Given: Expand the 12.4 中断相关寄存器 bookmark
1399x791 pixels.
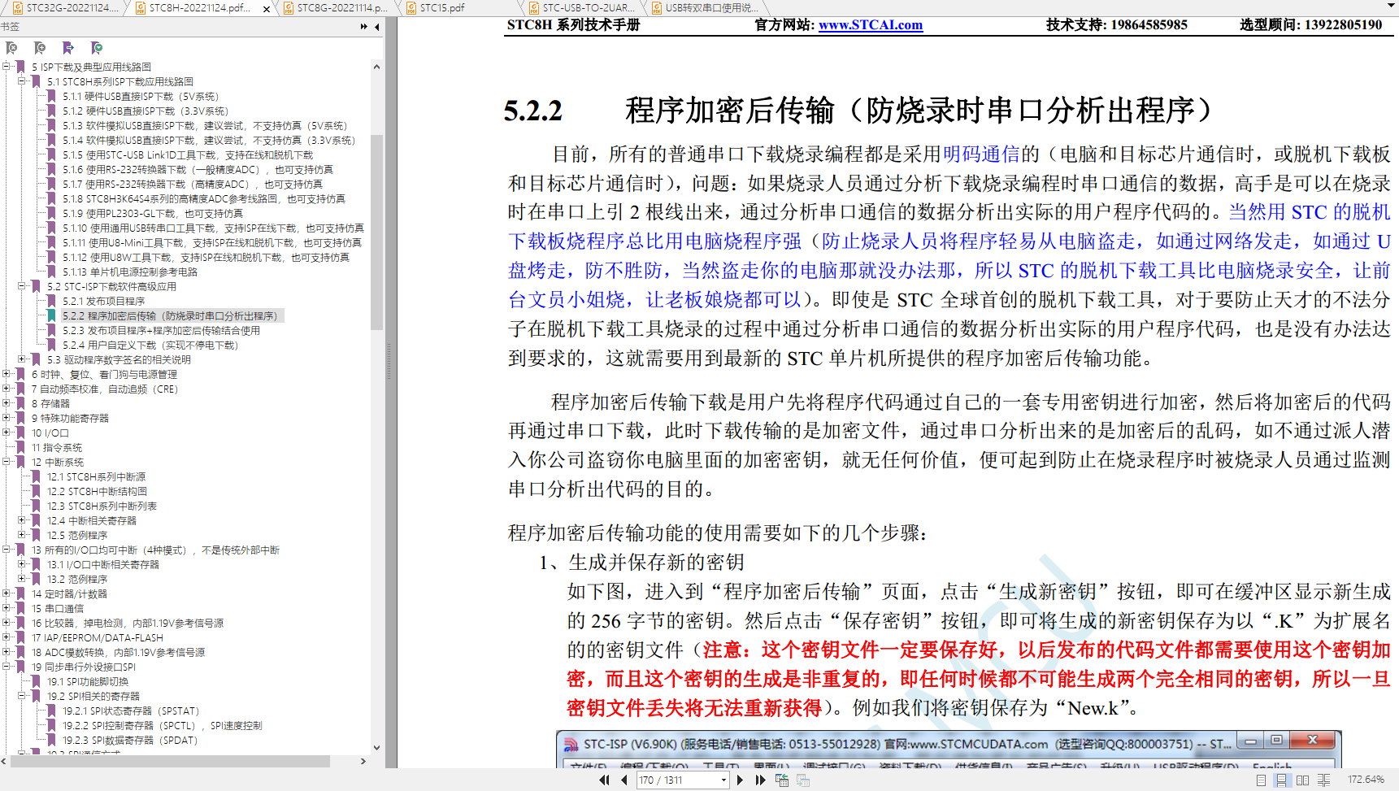Looking at the screenshot, I should click(x=22, y=520).
